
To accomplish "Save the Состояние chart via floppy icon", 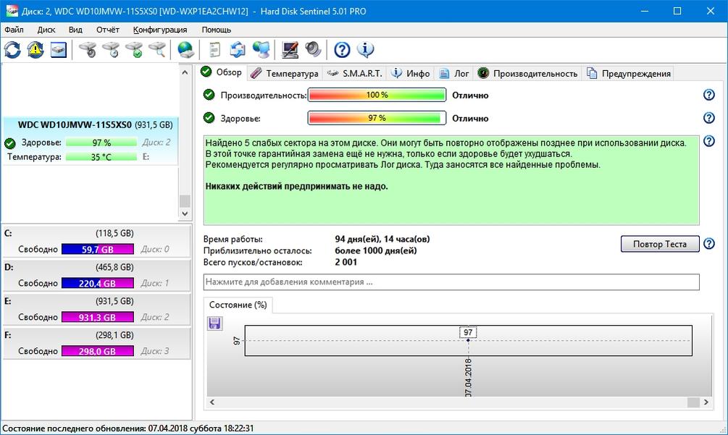I will (214, 324).
